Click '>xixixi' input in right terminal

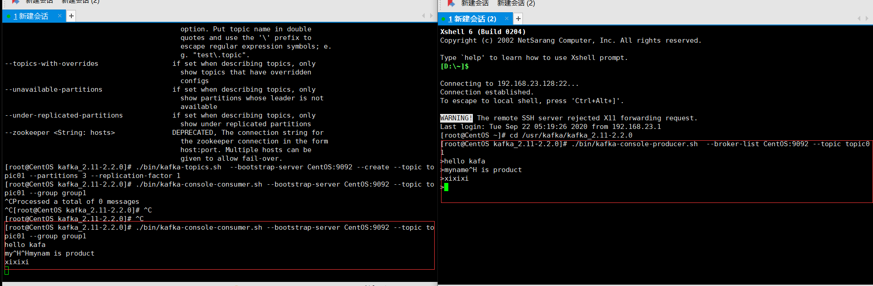[454, 178]
